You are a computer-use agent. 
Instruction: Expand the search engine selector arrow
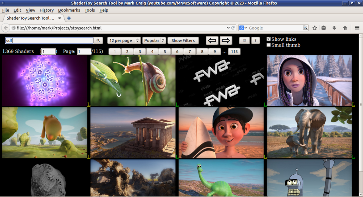[246, 28]
